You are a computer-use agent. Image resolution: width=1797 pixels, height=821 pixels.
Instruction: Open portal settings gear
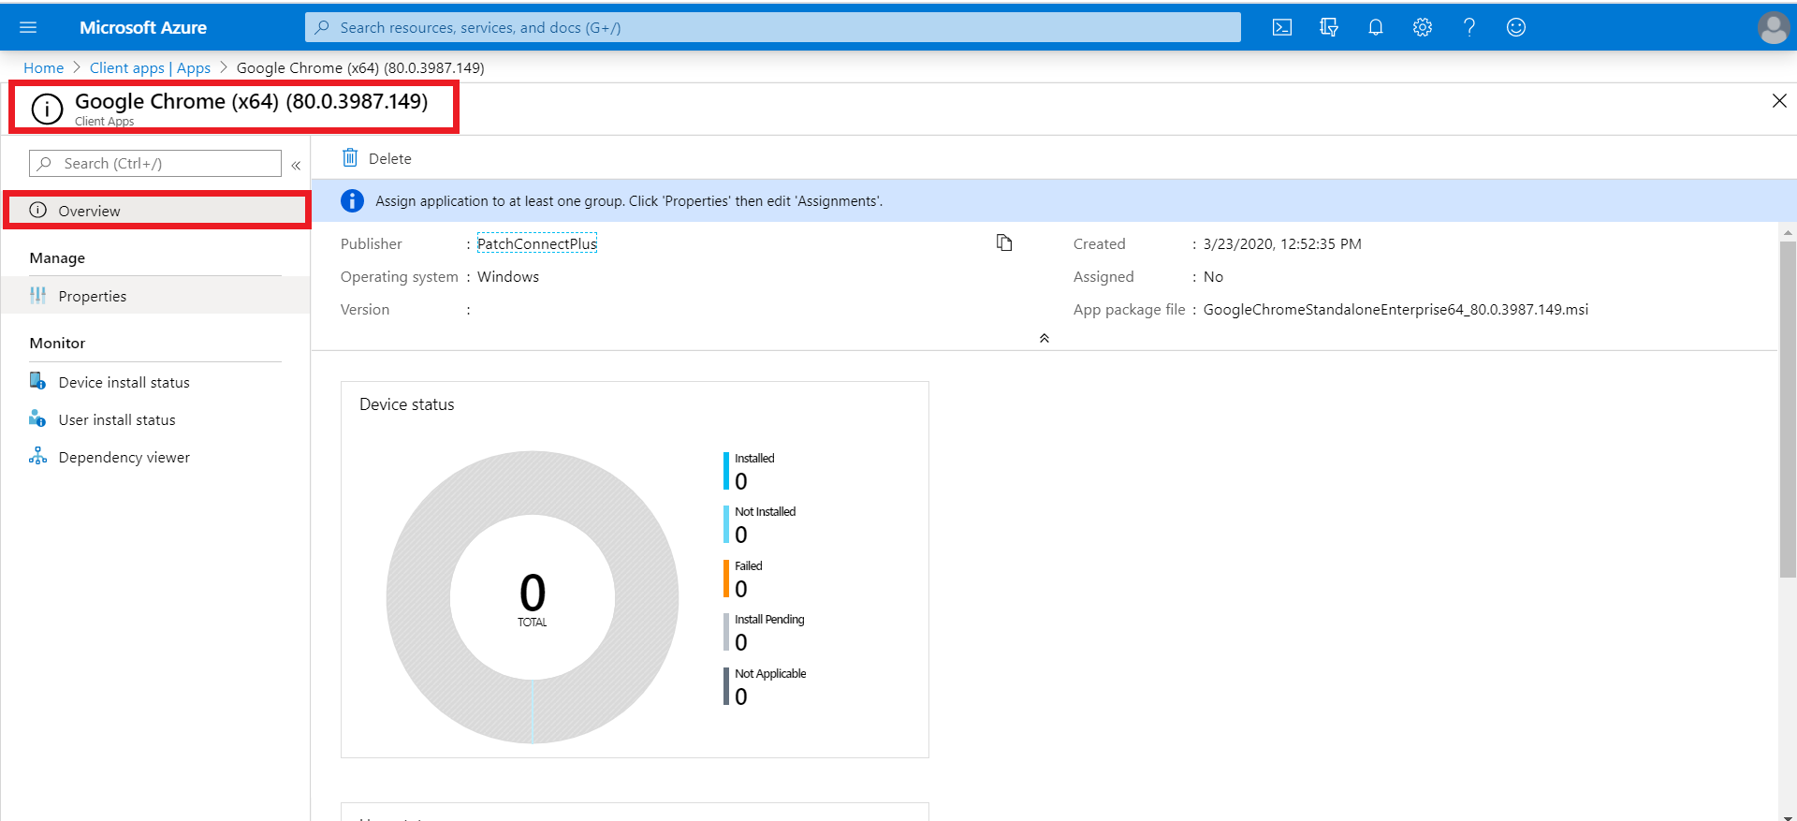(1422, 27)
